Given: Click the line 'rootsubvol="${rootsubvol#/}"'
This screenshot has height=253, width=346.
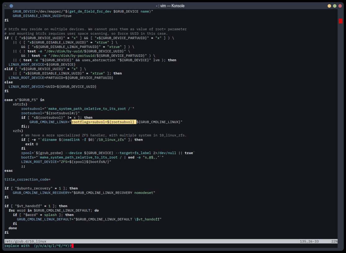Looking at the screenshot, I should [51, 113].
